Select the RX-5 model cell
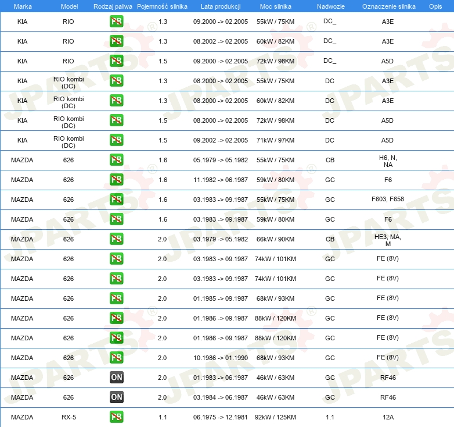 pos(69,417)
